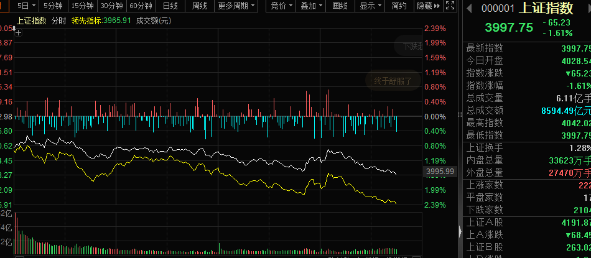
Task: Open the 显示 display dropdown
Action: tap(371, 6)
